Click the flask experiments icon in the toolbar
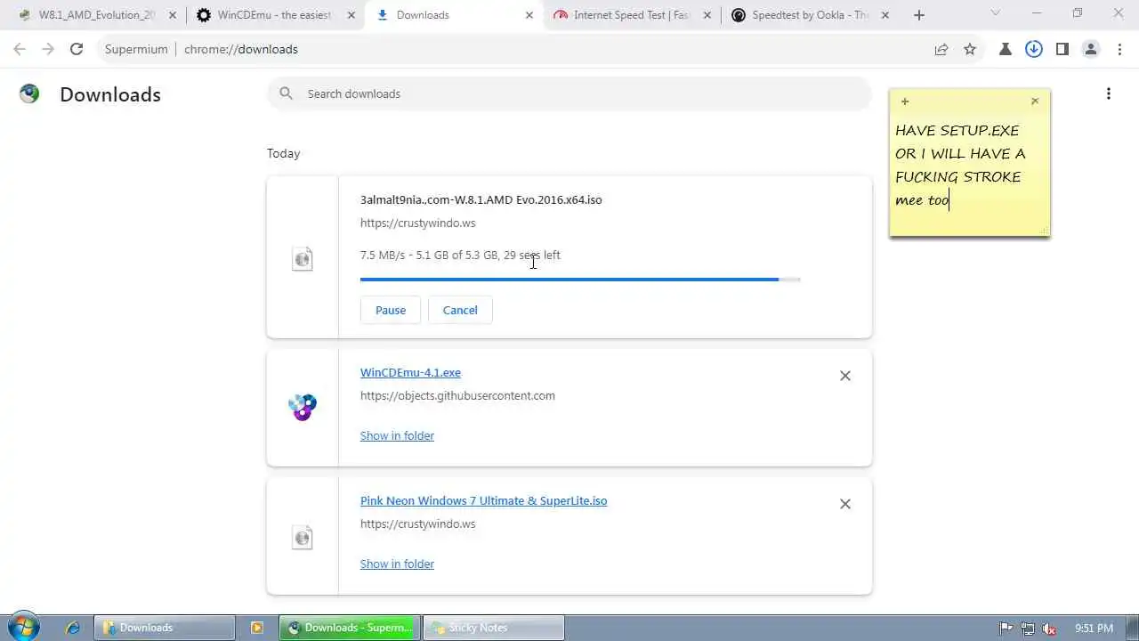Image resolution: width=1139 pixels, height=641 pixels. [1006, 49]
